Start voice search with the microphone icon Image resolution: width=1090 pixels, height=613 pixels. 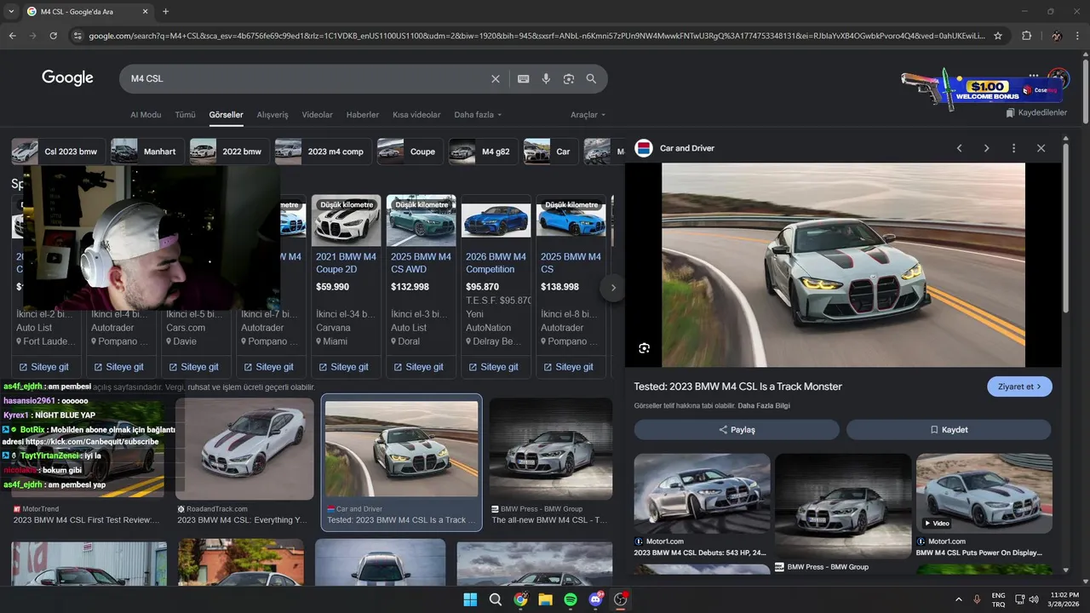[x=546, y=78]
